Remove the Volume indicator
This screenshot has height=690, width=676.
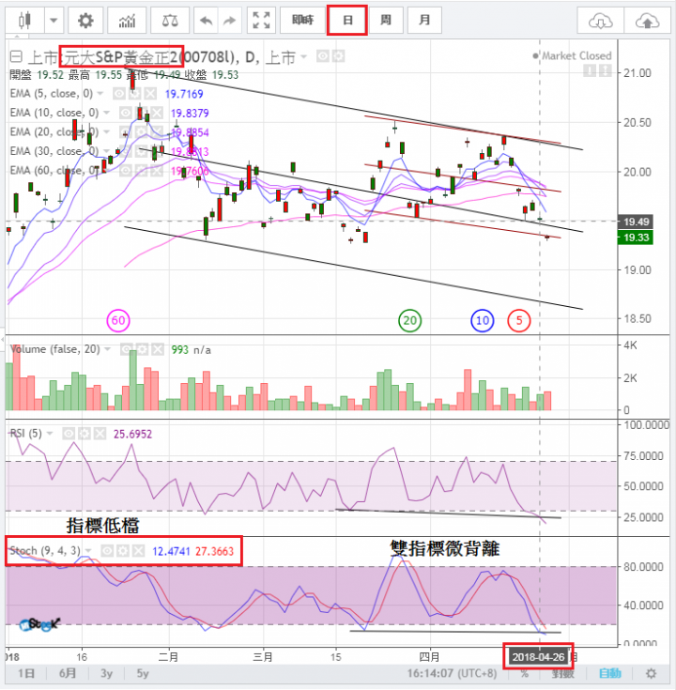coord(158,349)
